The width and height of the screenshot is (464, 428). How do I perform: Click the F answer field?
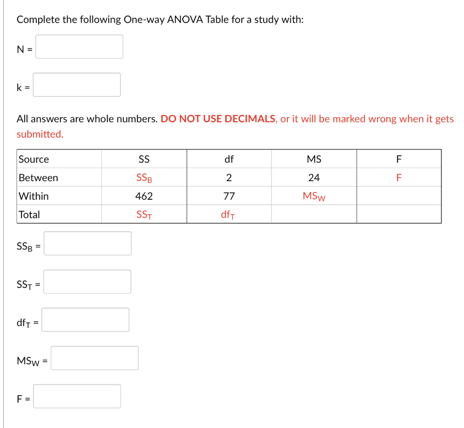pyautogui.click(x=76, y=396)
